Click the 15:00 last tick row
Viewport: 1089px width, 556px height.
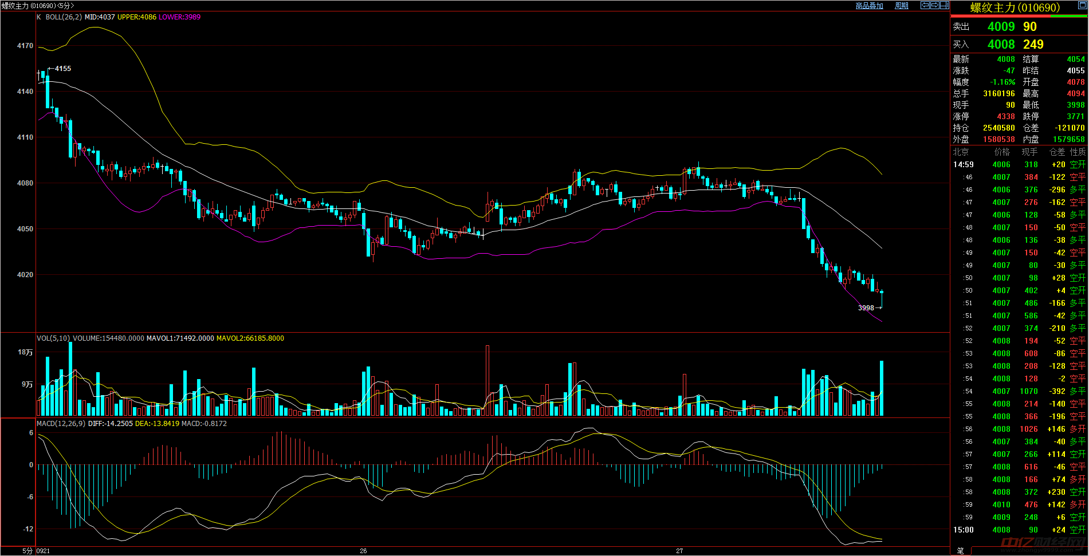click(x=1020, y=530)
